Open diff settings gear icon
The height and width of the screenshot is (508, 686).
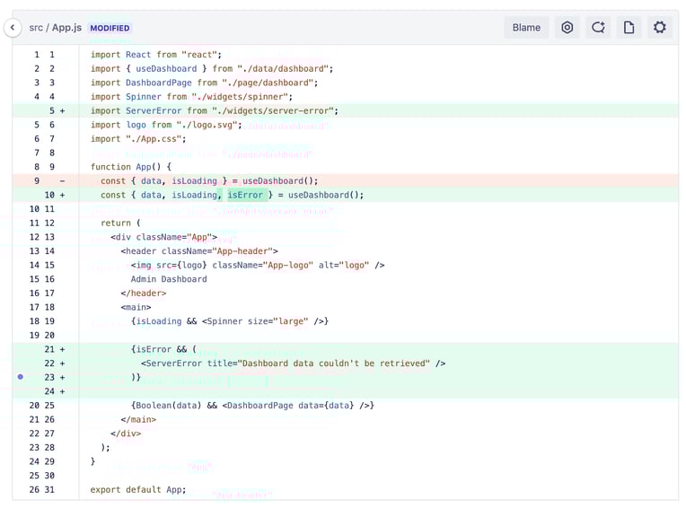click(x=660, y=28)
